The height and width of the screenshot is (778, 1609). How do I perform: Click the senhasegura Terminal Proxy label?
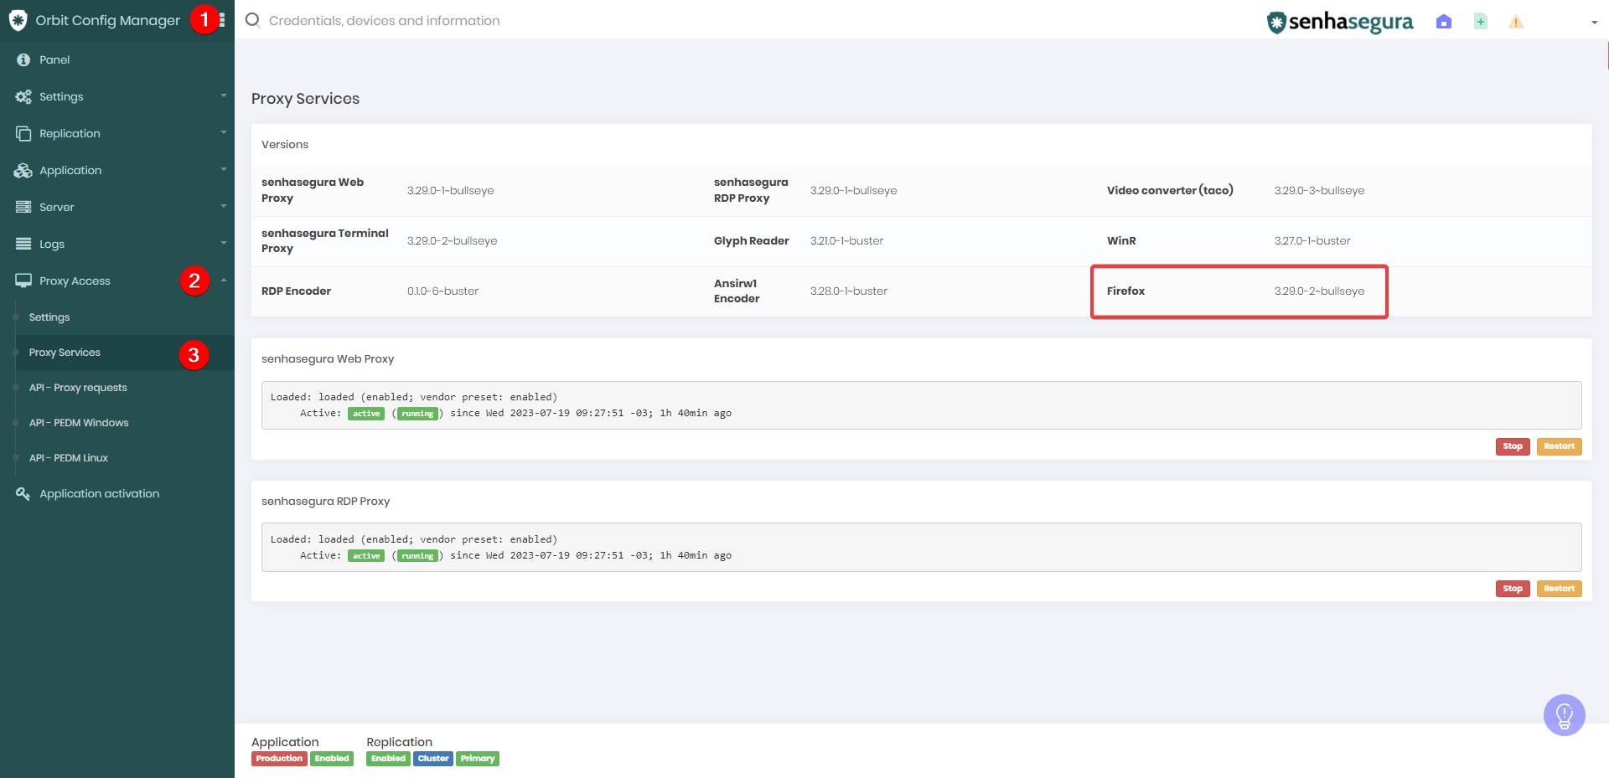325,241
